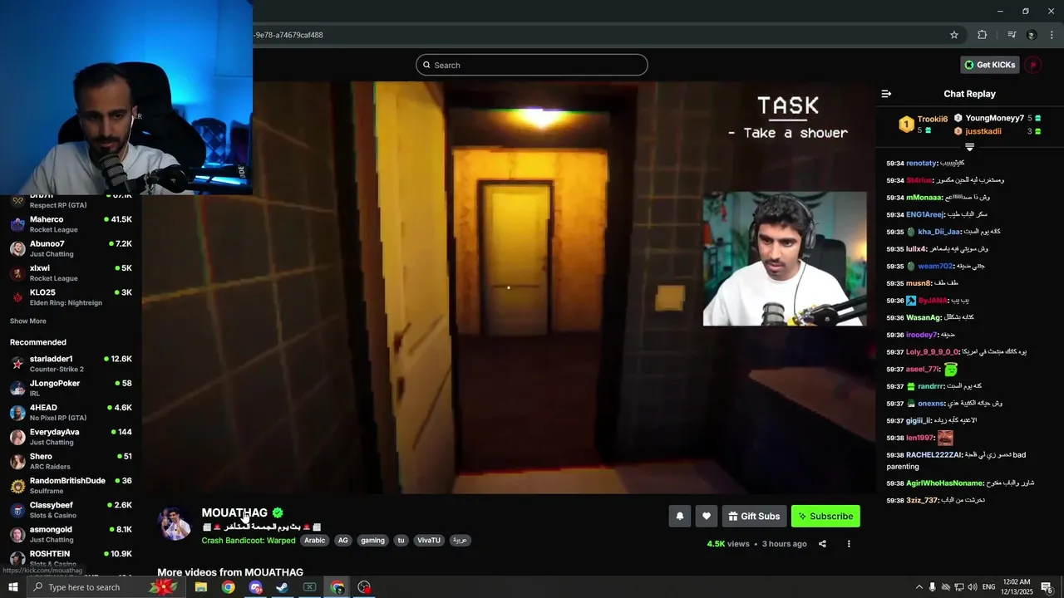Screen dimensions: 1064x598
Task: Open Shero recommended channel
Action: coord(71,461)
